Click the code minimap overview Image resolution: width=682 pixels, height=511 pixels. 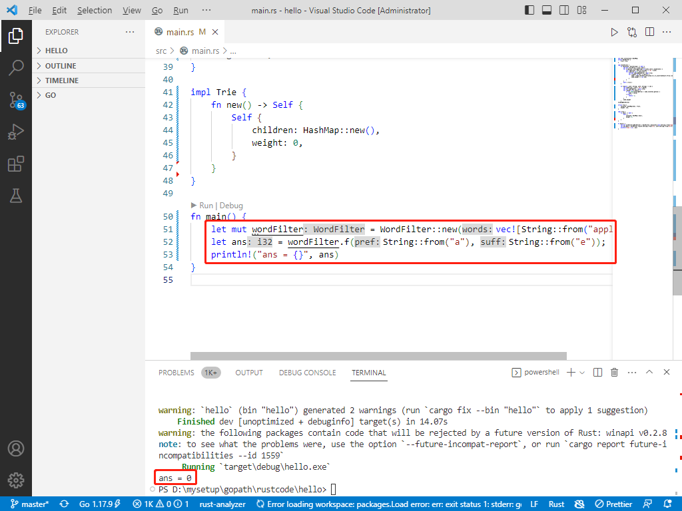[642, 93]
